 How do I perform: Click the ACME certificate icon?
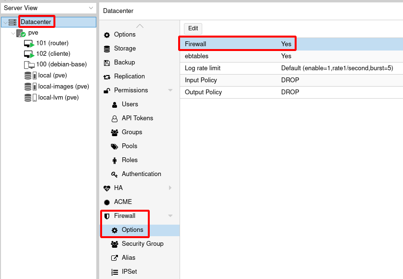[107, 202]
